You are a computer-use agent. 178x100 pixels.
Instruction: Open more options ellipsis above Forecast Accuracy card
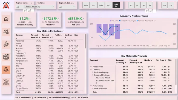click(x=32, y=11)
